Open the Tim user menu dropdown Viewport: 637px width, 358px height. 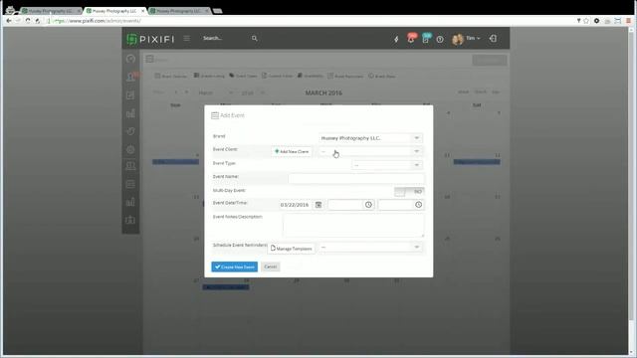point(473,38)
